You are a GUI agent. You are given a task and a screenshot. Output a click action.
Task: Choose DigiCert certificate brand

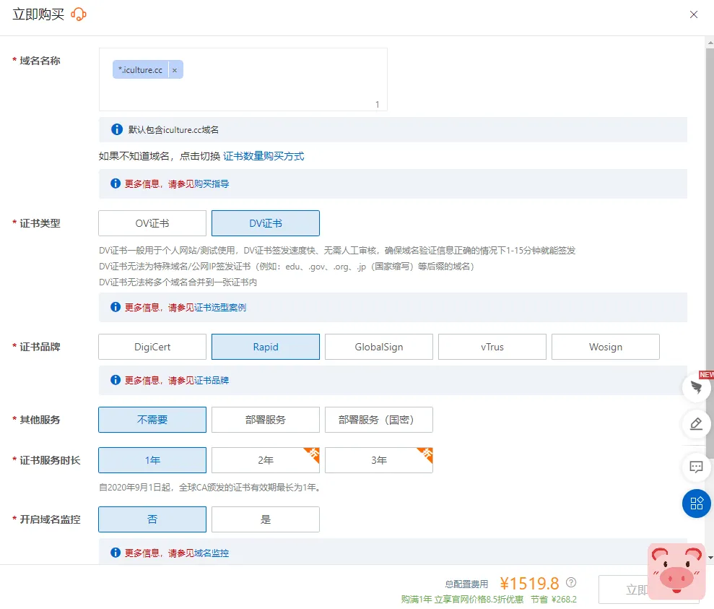(x=152, y=347)
